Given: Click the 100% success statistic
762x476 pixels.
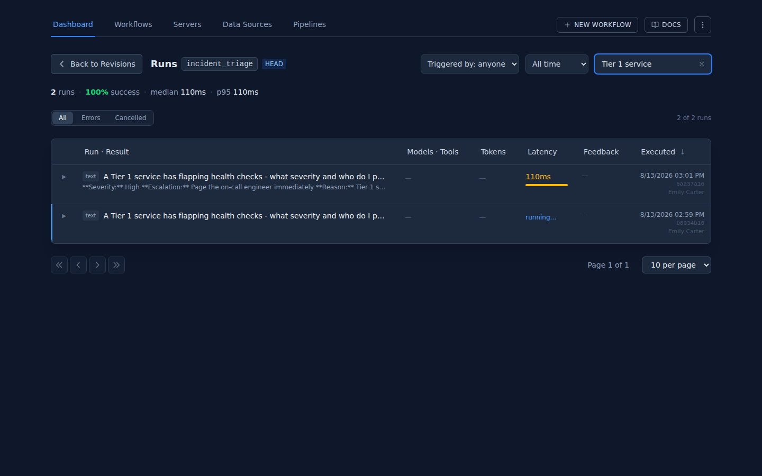Looking at the screenshot, I should tap(112, 92).
